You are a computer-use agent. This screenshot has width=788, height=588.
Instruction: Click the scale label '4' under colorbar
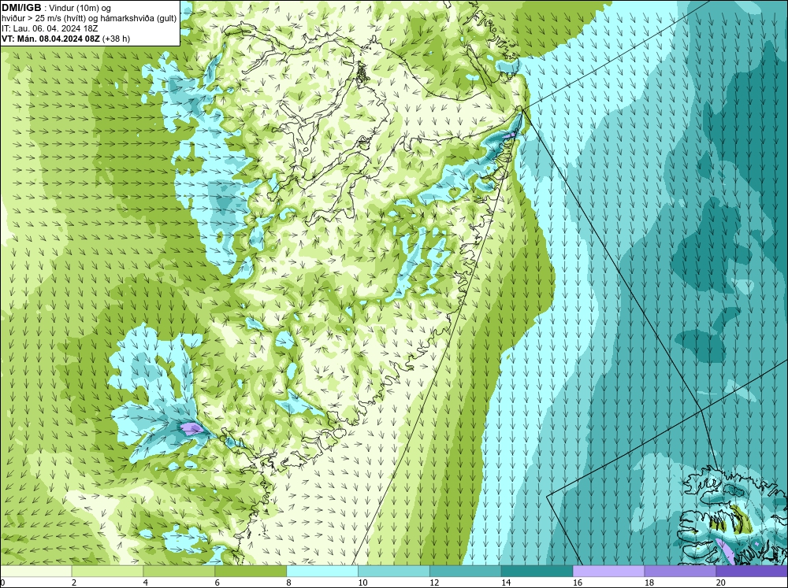146,582
